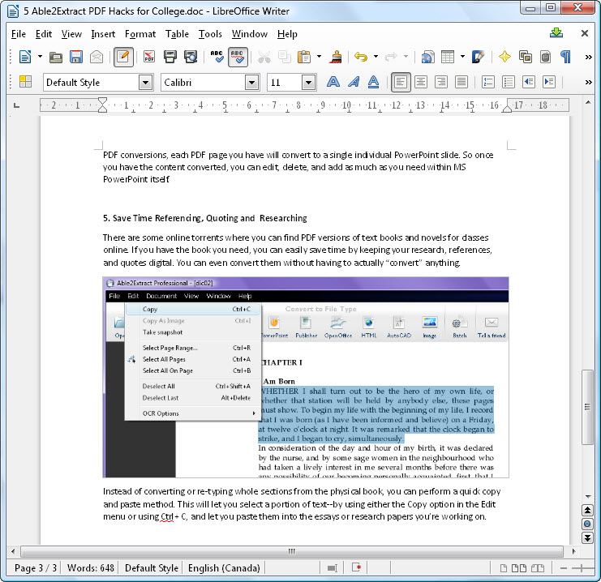Toggle Nonprinting Characters pilcrow
601x582 pixels.
566,57
